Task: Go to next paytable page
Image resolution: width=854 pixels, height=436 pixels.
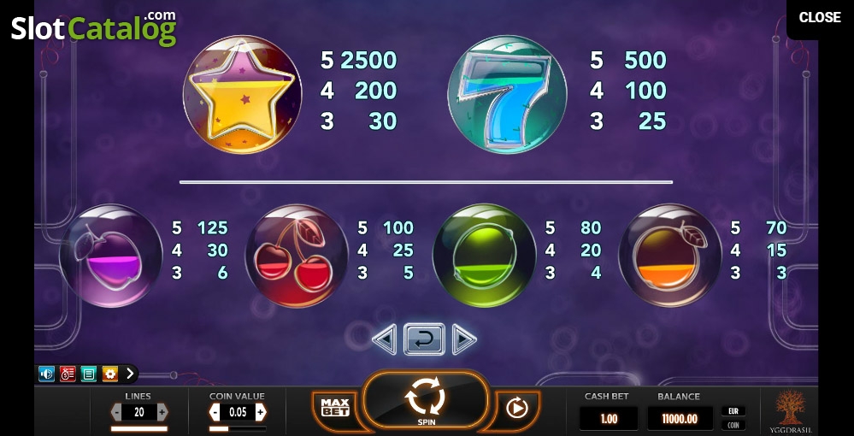Action: click(464, 339)
